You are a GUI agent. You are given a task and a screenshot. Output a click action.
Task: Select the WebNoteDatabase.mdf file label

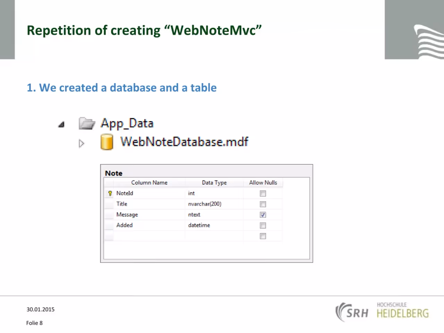point(184,142)
